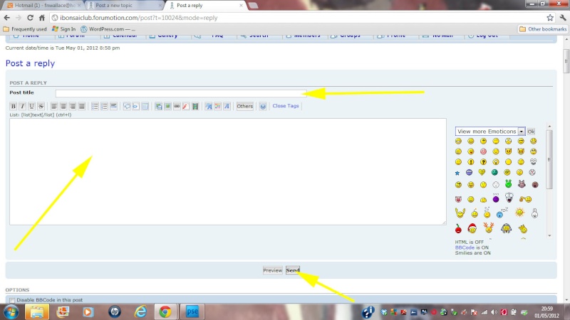
Task: Open the font family picker
Action: tap(227, 106)
